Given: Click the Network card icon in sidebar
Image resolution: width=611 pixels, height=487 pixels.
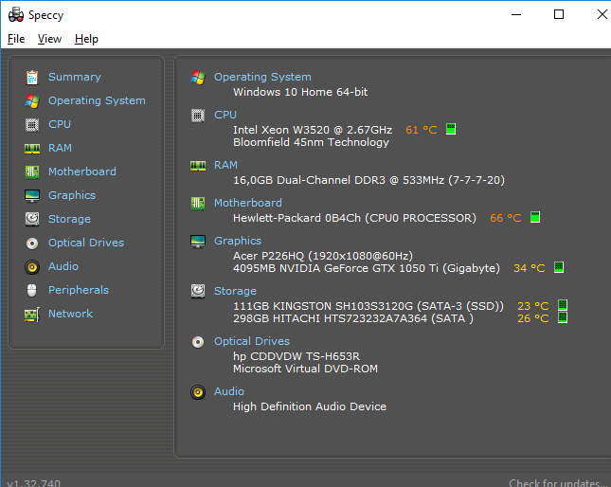Looking at the screenshot, I should click(32, 315).
